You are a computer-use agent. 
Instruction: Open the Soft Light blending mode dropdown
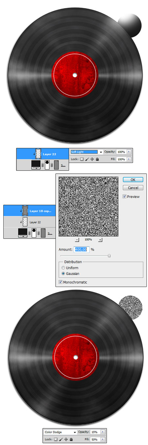pyautogui.click(x=101, y=152)
